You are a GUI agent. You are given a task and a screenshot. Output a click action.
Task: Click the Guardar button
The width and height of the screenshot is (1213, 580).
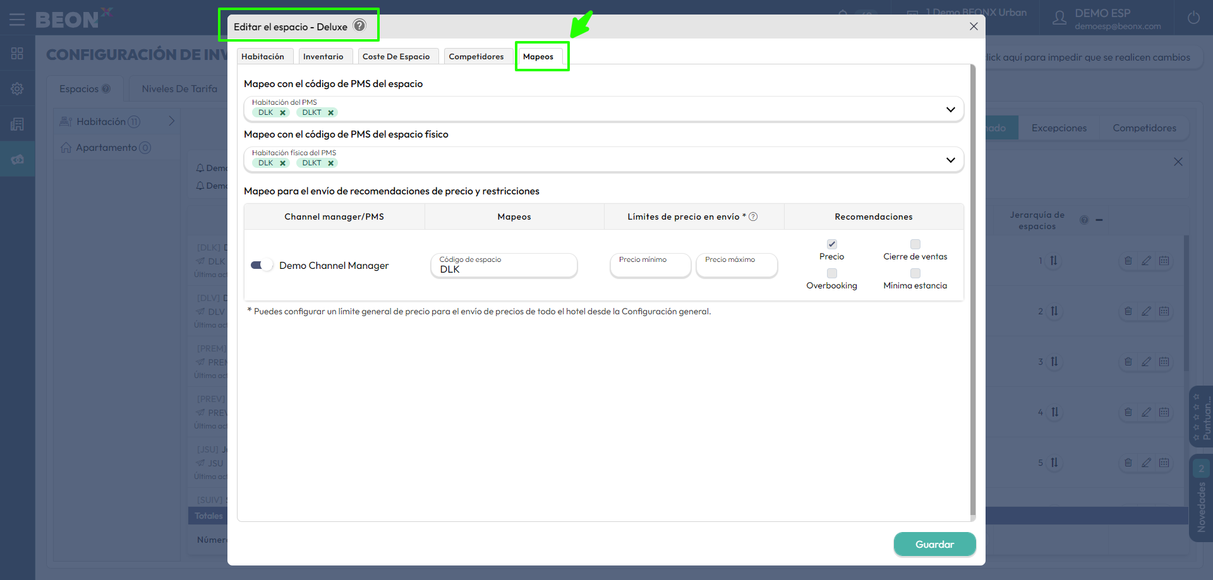pyautogui.click(x=934, y=544)
